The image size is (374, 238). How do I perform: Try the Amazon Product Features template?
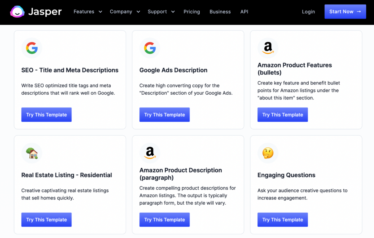point(282,114)
